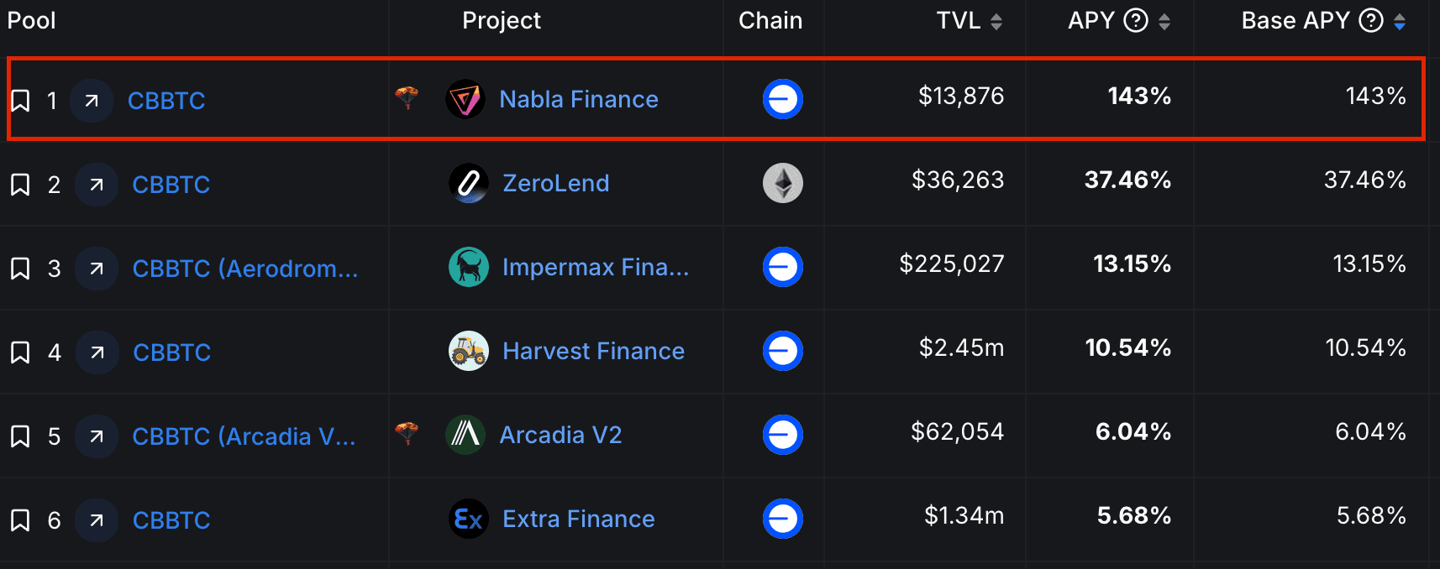Viewport: 1440px width, 569px height.
Task: Sort pools by TVL column arrows
Action: click(996, 22)
